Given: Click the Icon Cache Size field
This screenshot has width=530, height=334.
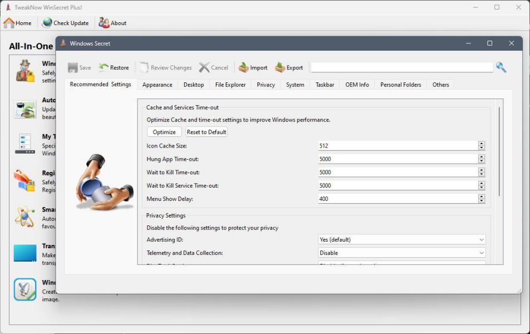Looking at the screenshot, I should pos(398,146).
